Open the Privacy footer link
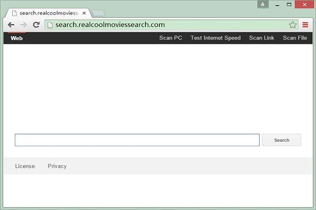The image size is (316, 210). click(57, 166)
